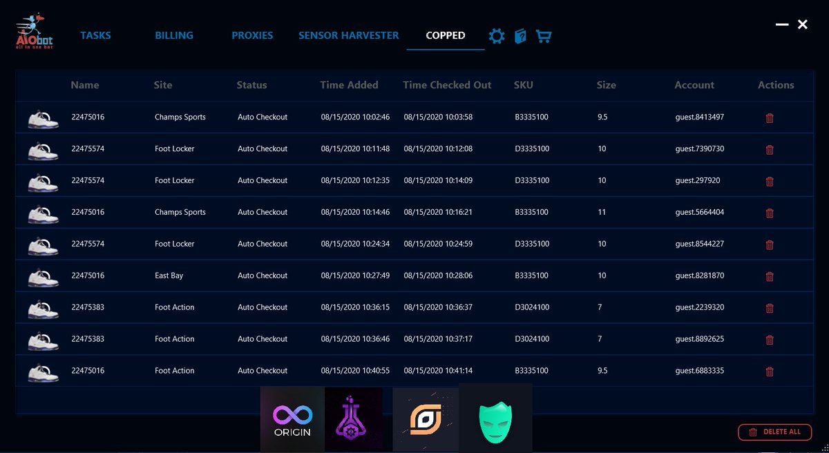Image resolution: width=829 pixels, height=453 pixels.
Task: Open the SENSOR HARVESTER tab
Action: pos(349,35)
